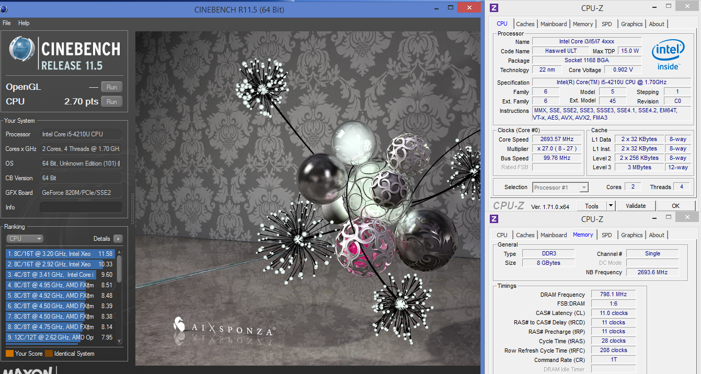Select ranking row 2 scoring 10.33
This screenshot has height=374, width=701.
(61, 264)
